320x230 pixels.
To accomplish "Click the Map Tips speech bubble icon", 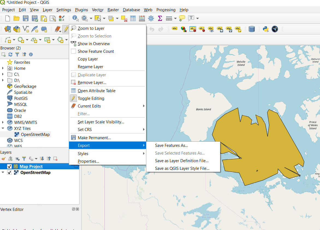I will (x=182, y=18).
